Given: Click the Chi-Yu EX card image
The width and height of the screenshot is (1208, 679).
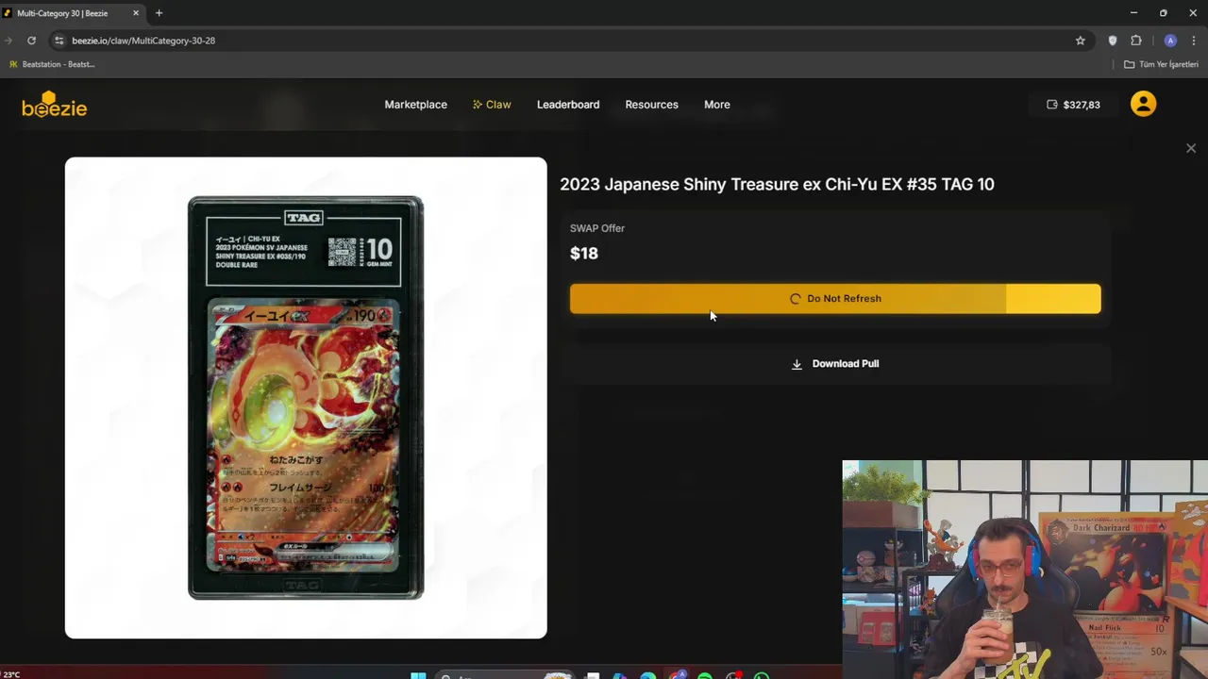Looking at the screenshot, I should point(306,398).
